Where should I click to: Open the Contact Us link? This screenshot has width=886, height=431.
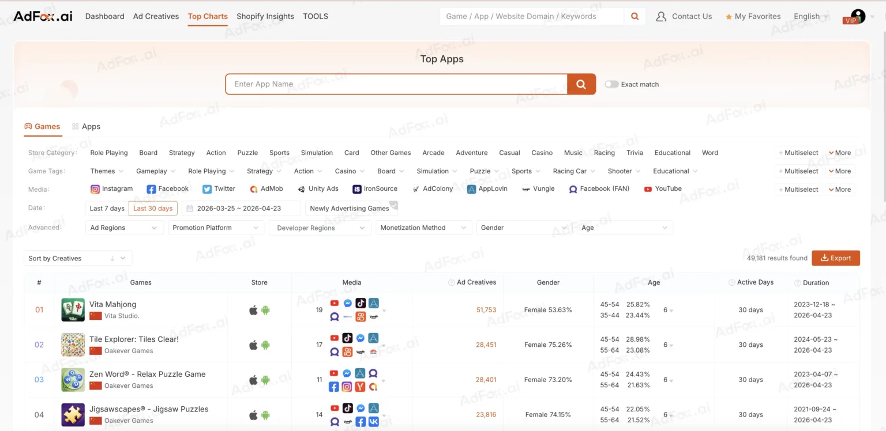click(x=684, y=16)
